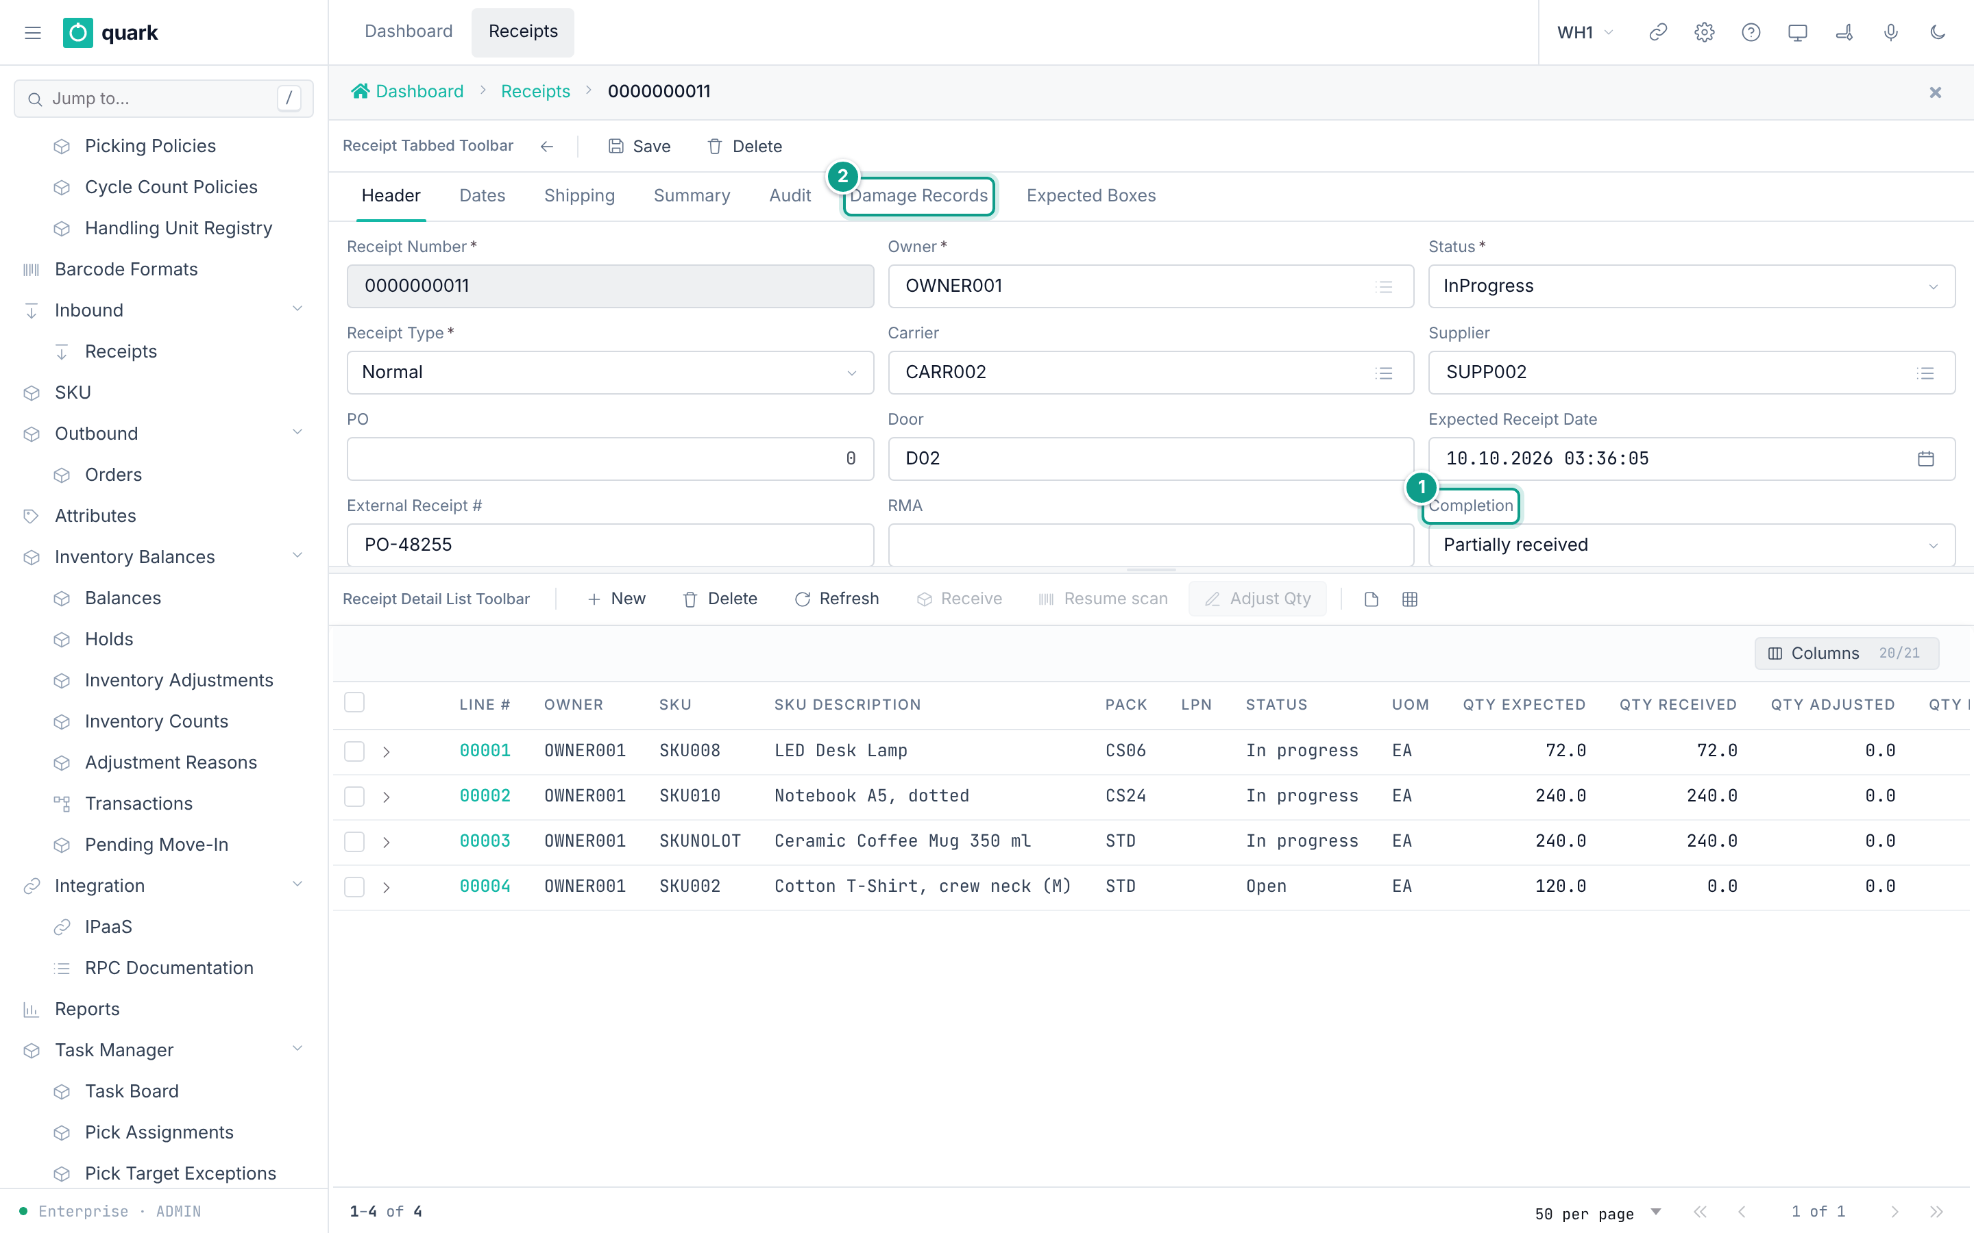The height and width of the screenshot is (1233, 1974).
Task: Check the row for line 00004
Action: pos(354,886)
